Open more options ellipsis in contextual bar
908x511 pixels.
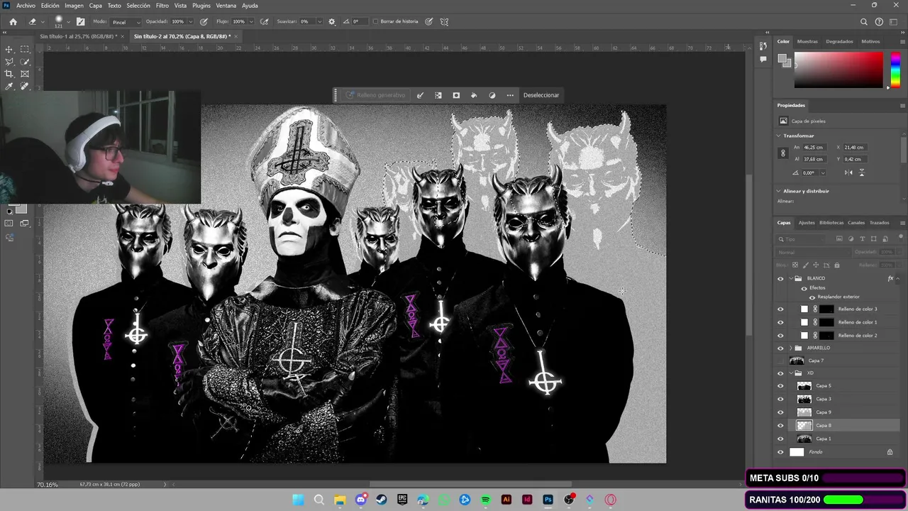point(510,95)
